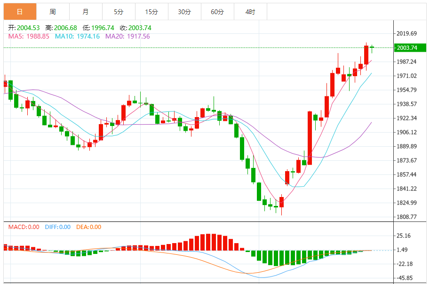Click the 1889.89 price axis label
Image resolution: width=430 pixels, height=284 pixels.
(x=406, y=146)
